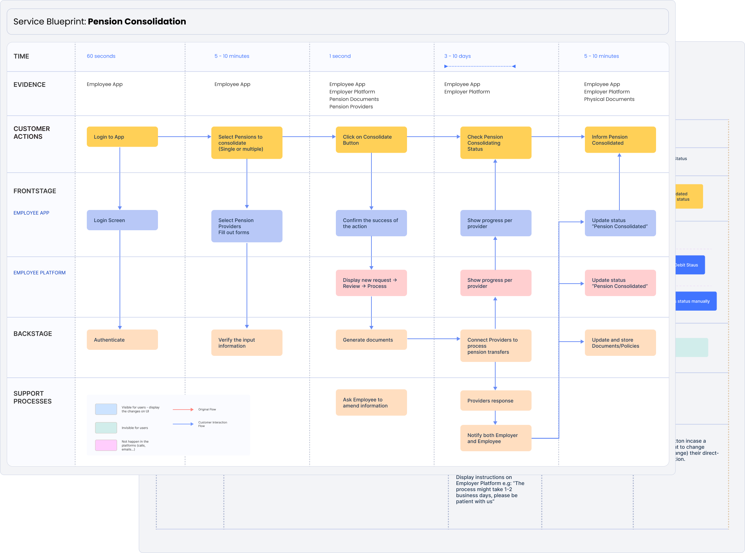
Task: Click the EMPLOYEE PLATFORM label
Action: (39, 273)
